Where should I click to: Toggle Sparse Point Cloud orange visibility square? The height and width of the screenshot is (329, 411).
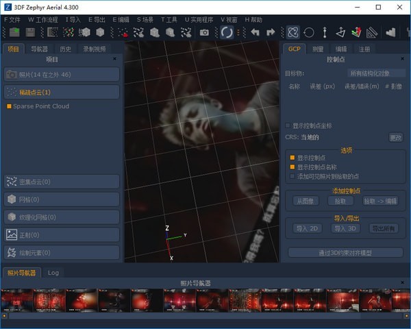click(x=9, y=106)
